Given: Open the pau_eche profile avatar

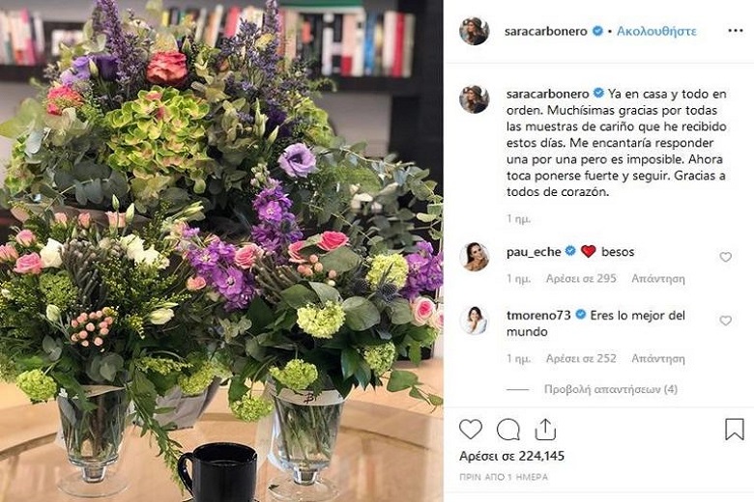Looking at the screenshot, I should [474, 257].
